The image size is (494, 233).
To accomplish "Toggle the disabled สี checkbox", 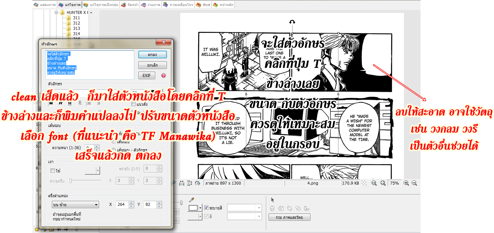I will click(x=206, y=216).
